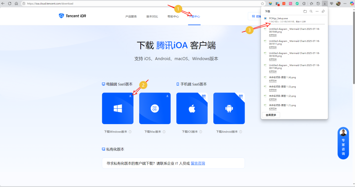The width and height of the screenshot is (355, 187).
Task: Show QR code on the iOS tile
Action: click(204, 97)
